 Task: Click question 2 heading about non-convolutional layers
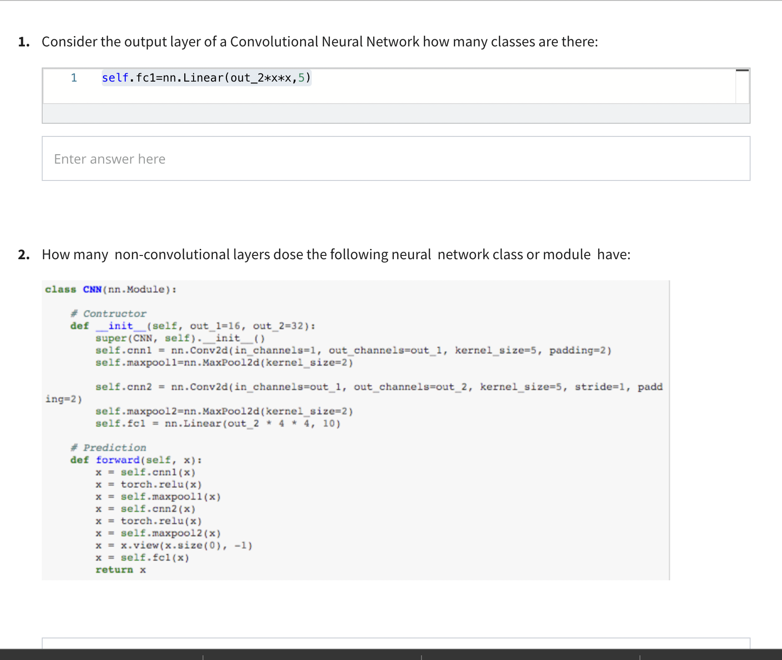tap(336, 254)
